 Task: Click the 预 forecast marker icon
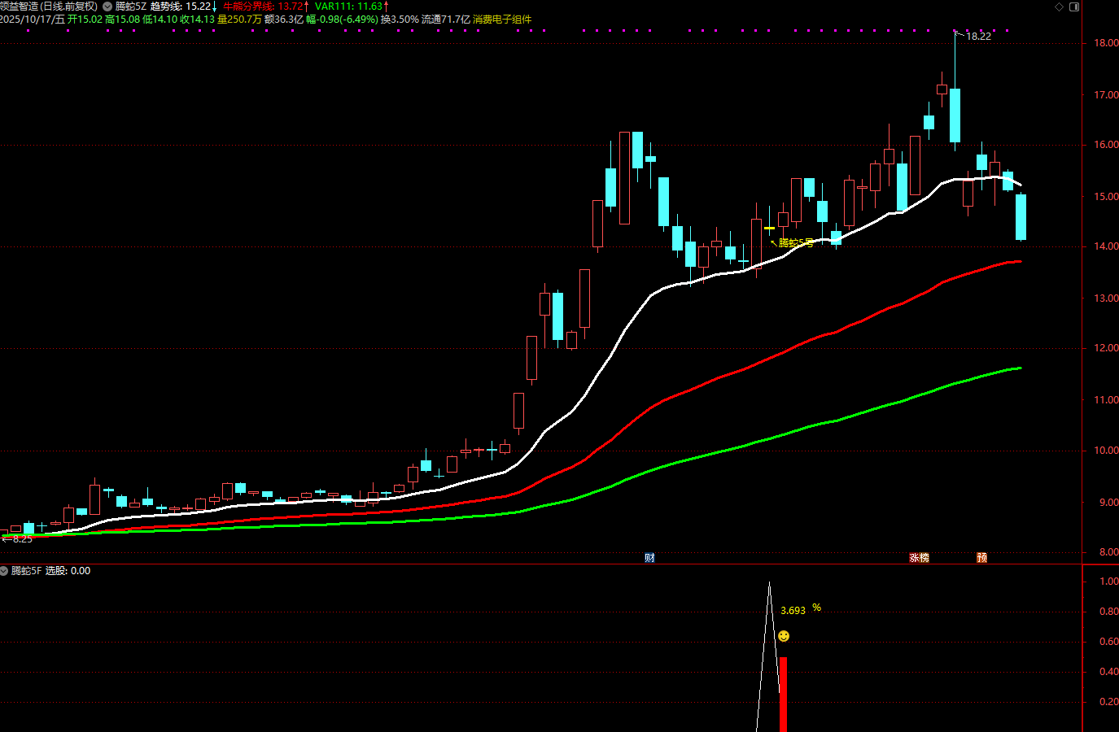(981, 558)
